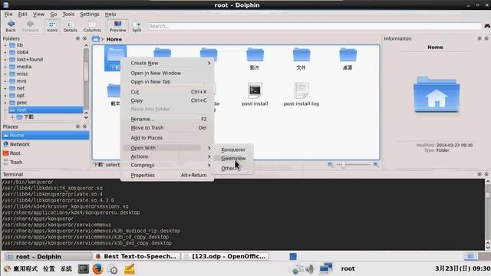Viewport: 491px width, 276px height.
Task: Open the File menu
Action: pos(8,14)
